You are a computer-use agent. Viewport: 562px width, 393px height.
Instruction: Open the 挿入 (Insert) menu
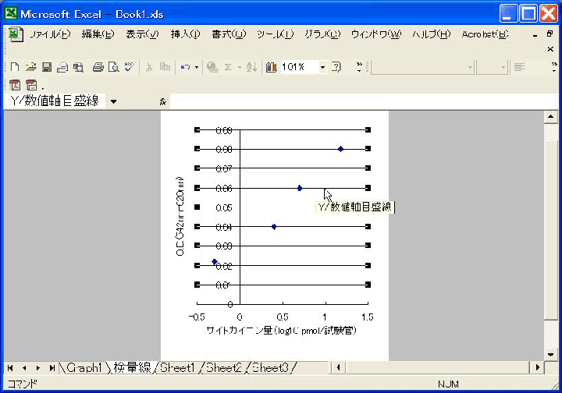click(x=185, y=34)
